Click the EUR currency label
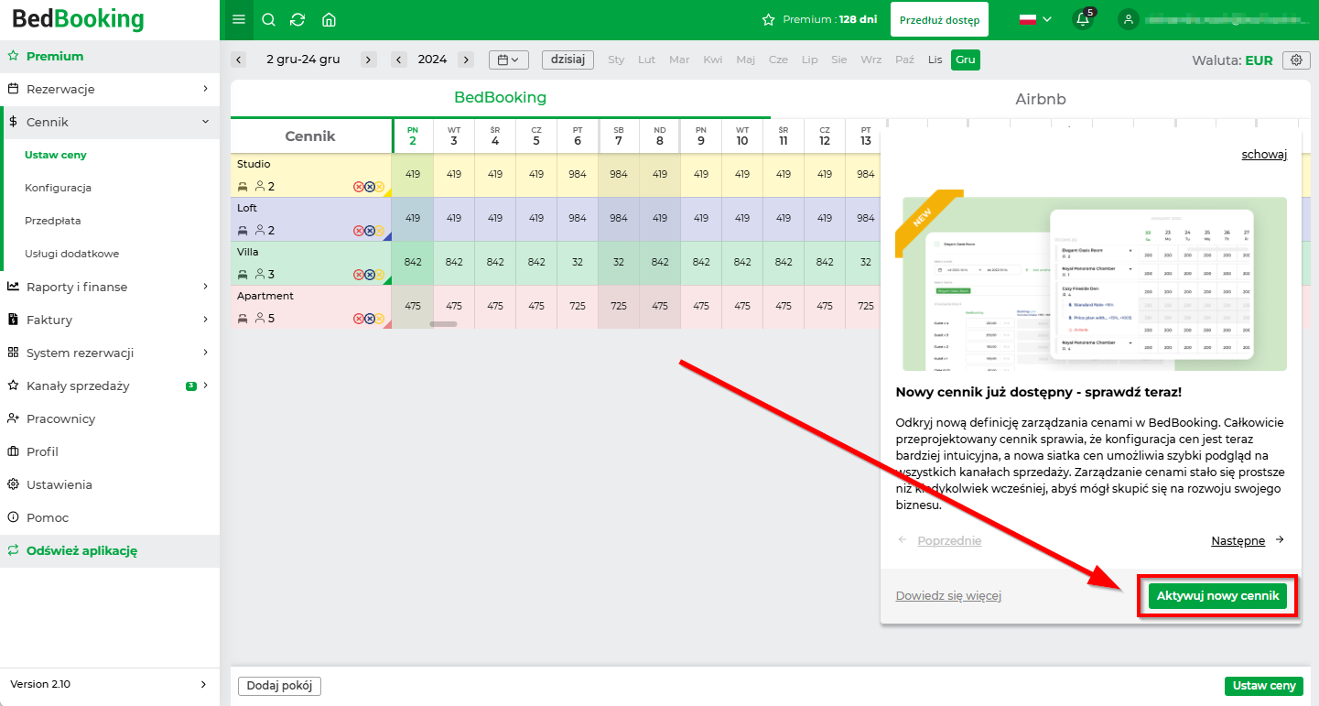Viewport: 1319px width, 706px height. [x=1259, y=60]
